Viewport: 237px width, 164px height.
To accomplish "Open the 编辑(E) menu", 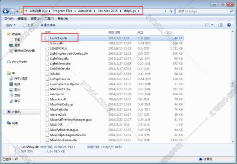I will coord(22,18).
